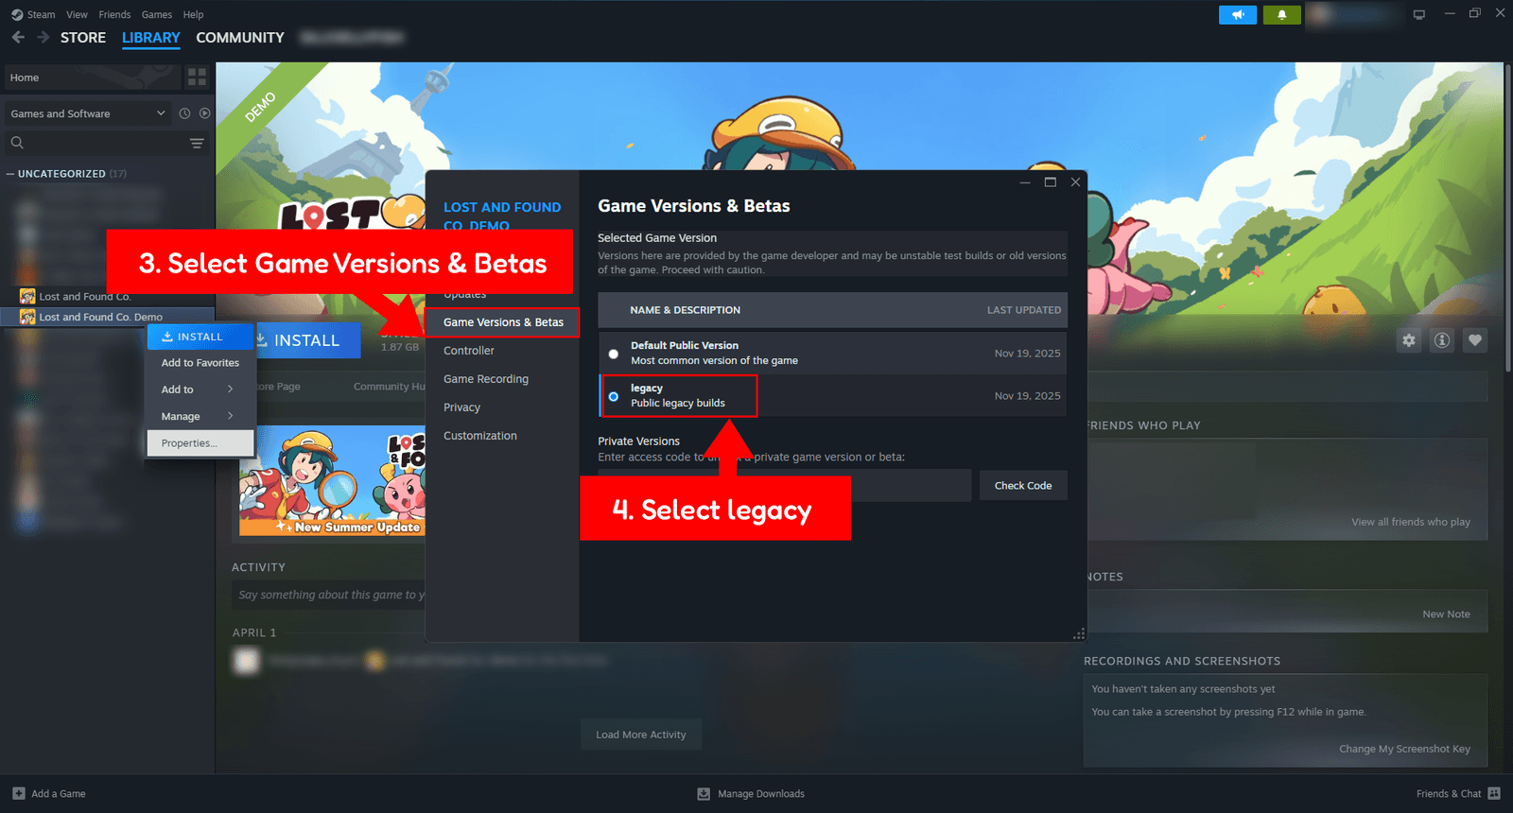Choose Properties... in the context menu

pos(200,443)
